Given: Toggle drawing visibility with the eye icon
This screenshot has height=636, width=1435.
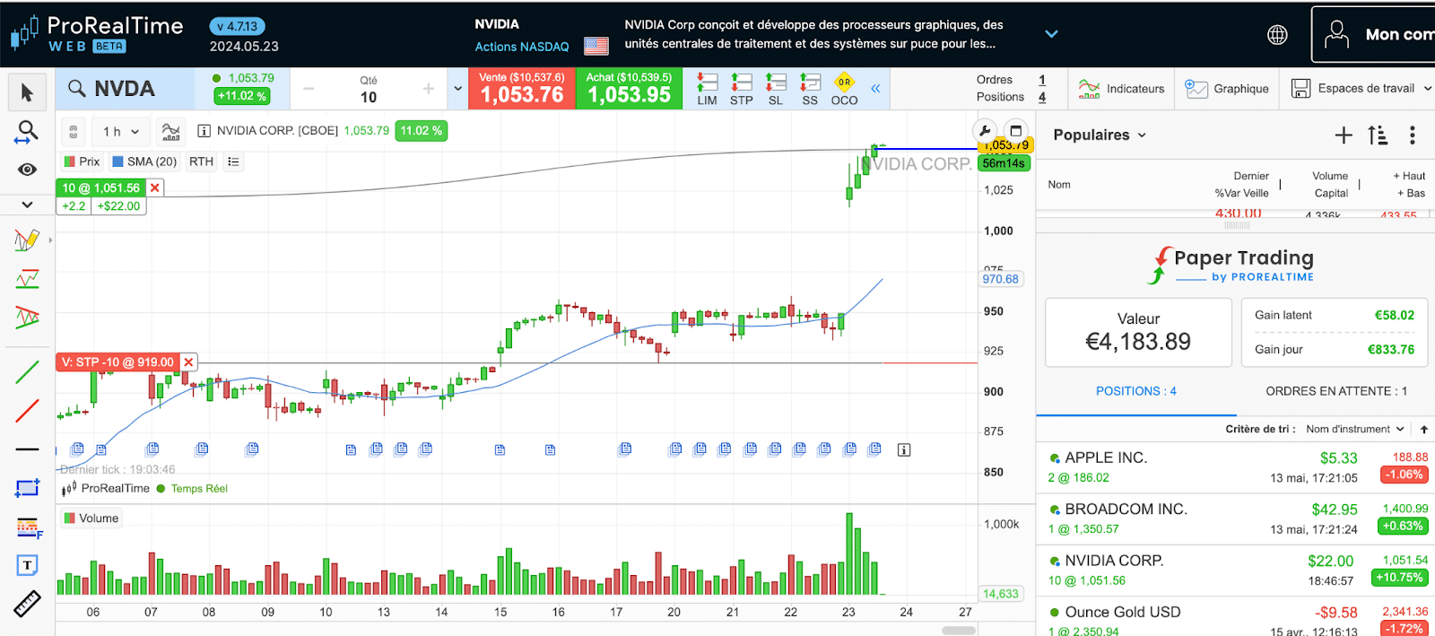Looking at the screenshot, I should [27, 170].
